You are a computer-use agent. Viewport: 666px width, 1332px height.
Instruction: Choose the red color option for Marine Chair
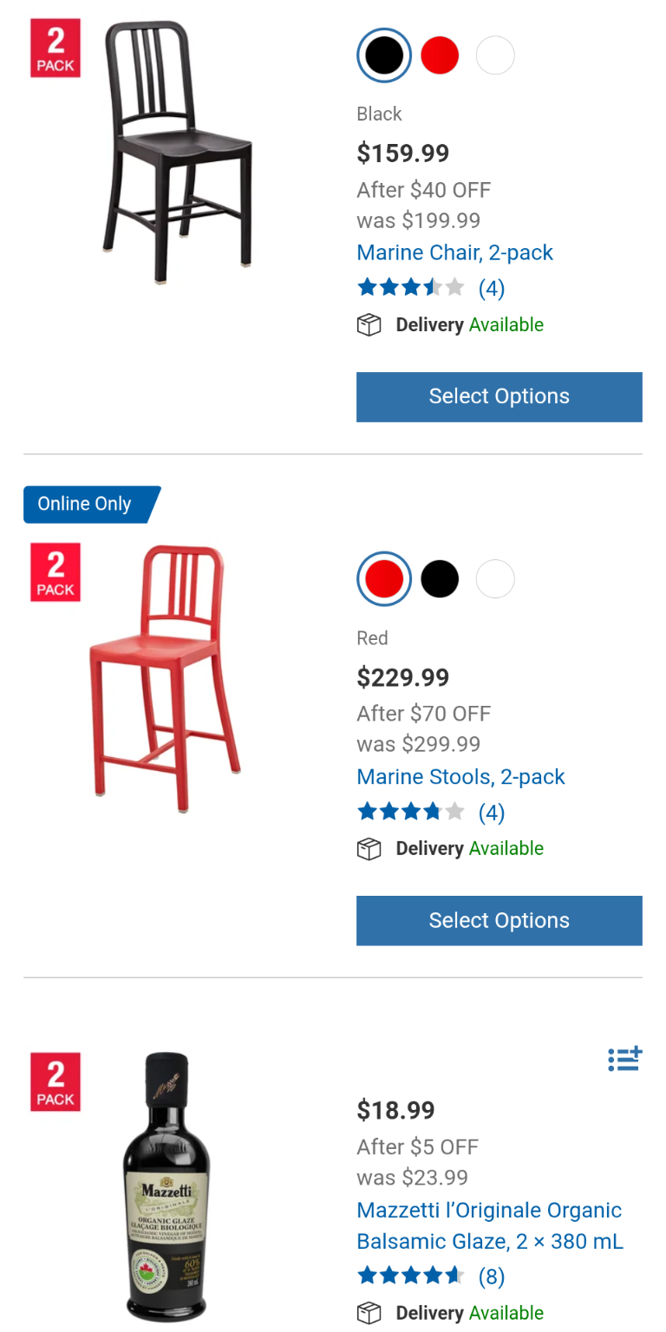[x=440, y=56]
